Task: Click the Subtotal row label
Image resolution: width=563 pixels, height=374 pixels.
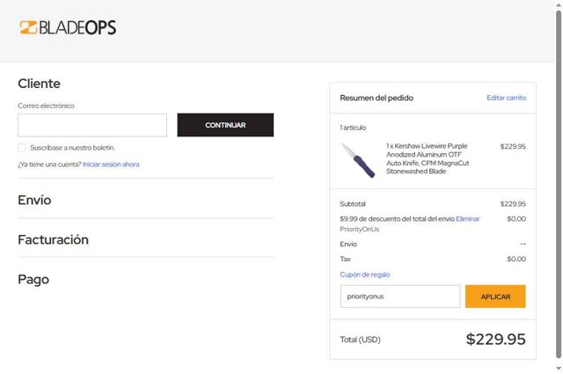Action: point(353,203)
